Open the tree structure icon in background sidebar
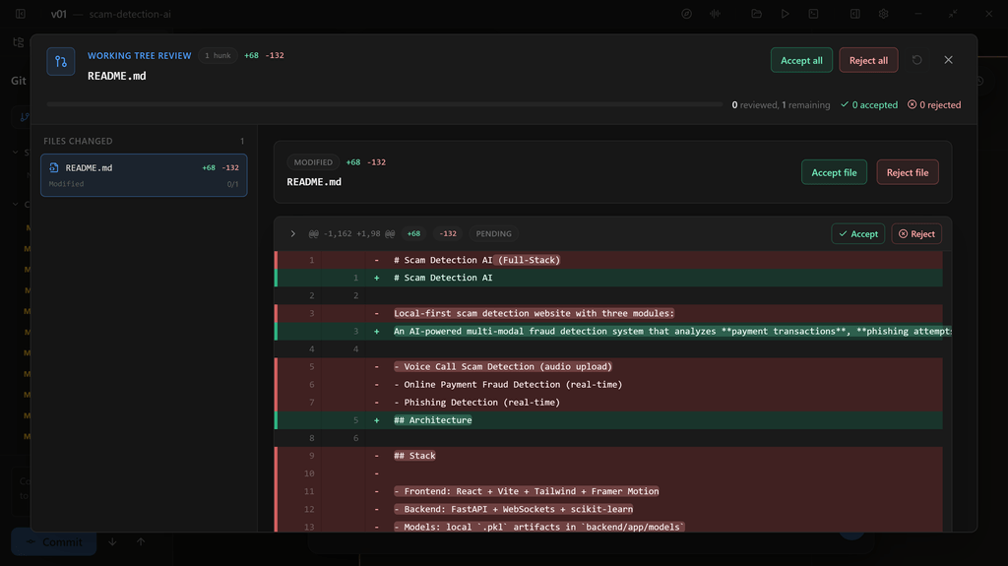The image size is (1008, 566). (18, 42)
